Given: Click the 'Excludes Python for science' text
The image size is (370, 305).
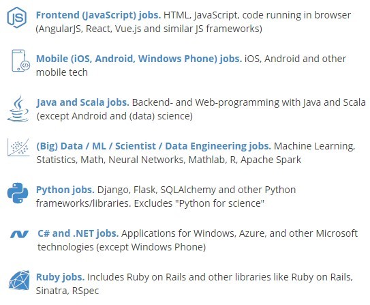Looking at the screenshot, I should click(199, 203).
